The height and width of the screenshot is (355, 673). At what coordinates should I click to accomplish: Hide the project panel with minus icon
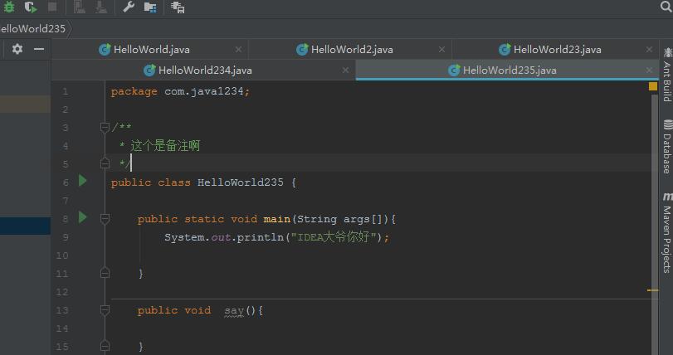(39, 50)
